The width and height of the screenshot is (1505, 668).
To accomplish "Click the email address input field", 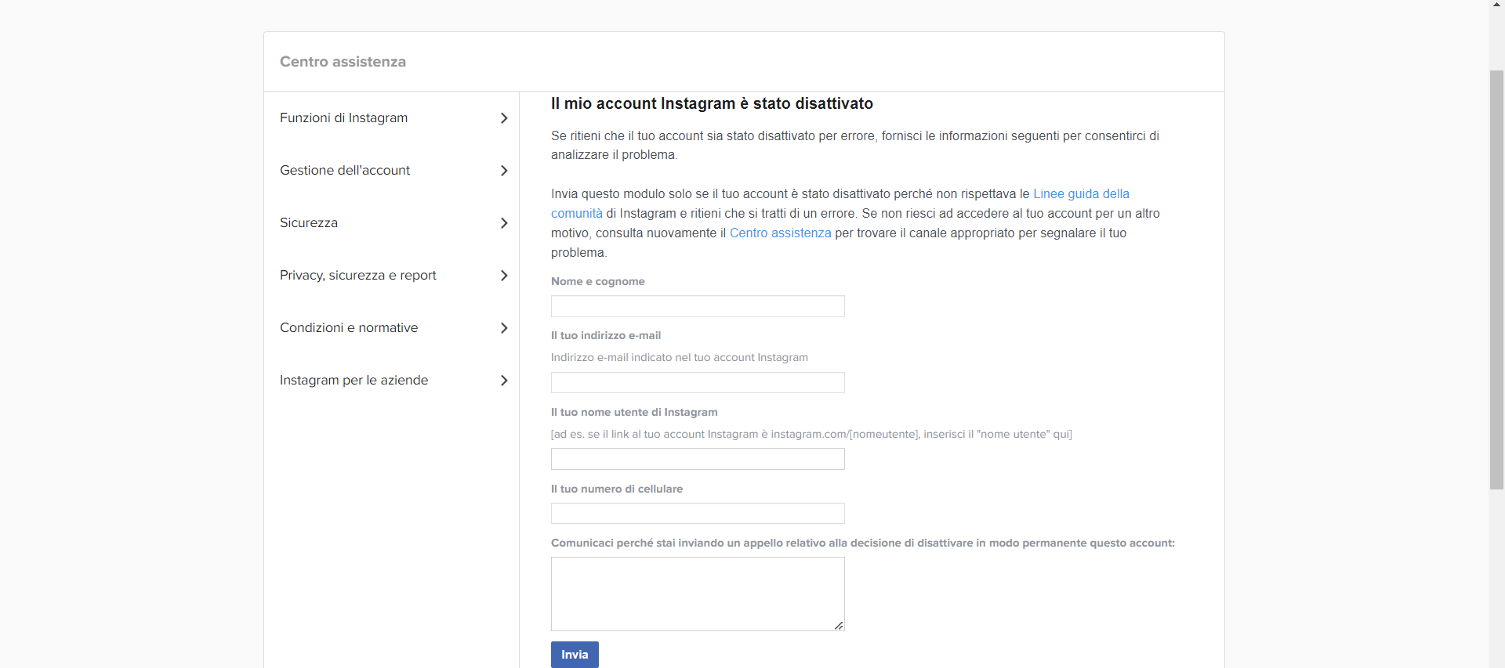I will point(697,382).
